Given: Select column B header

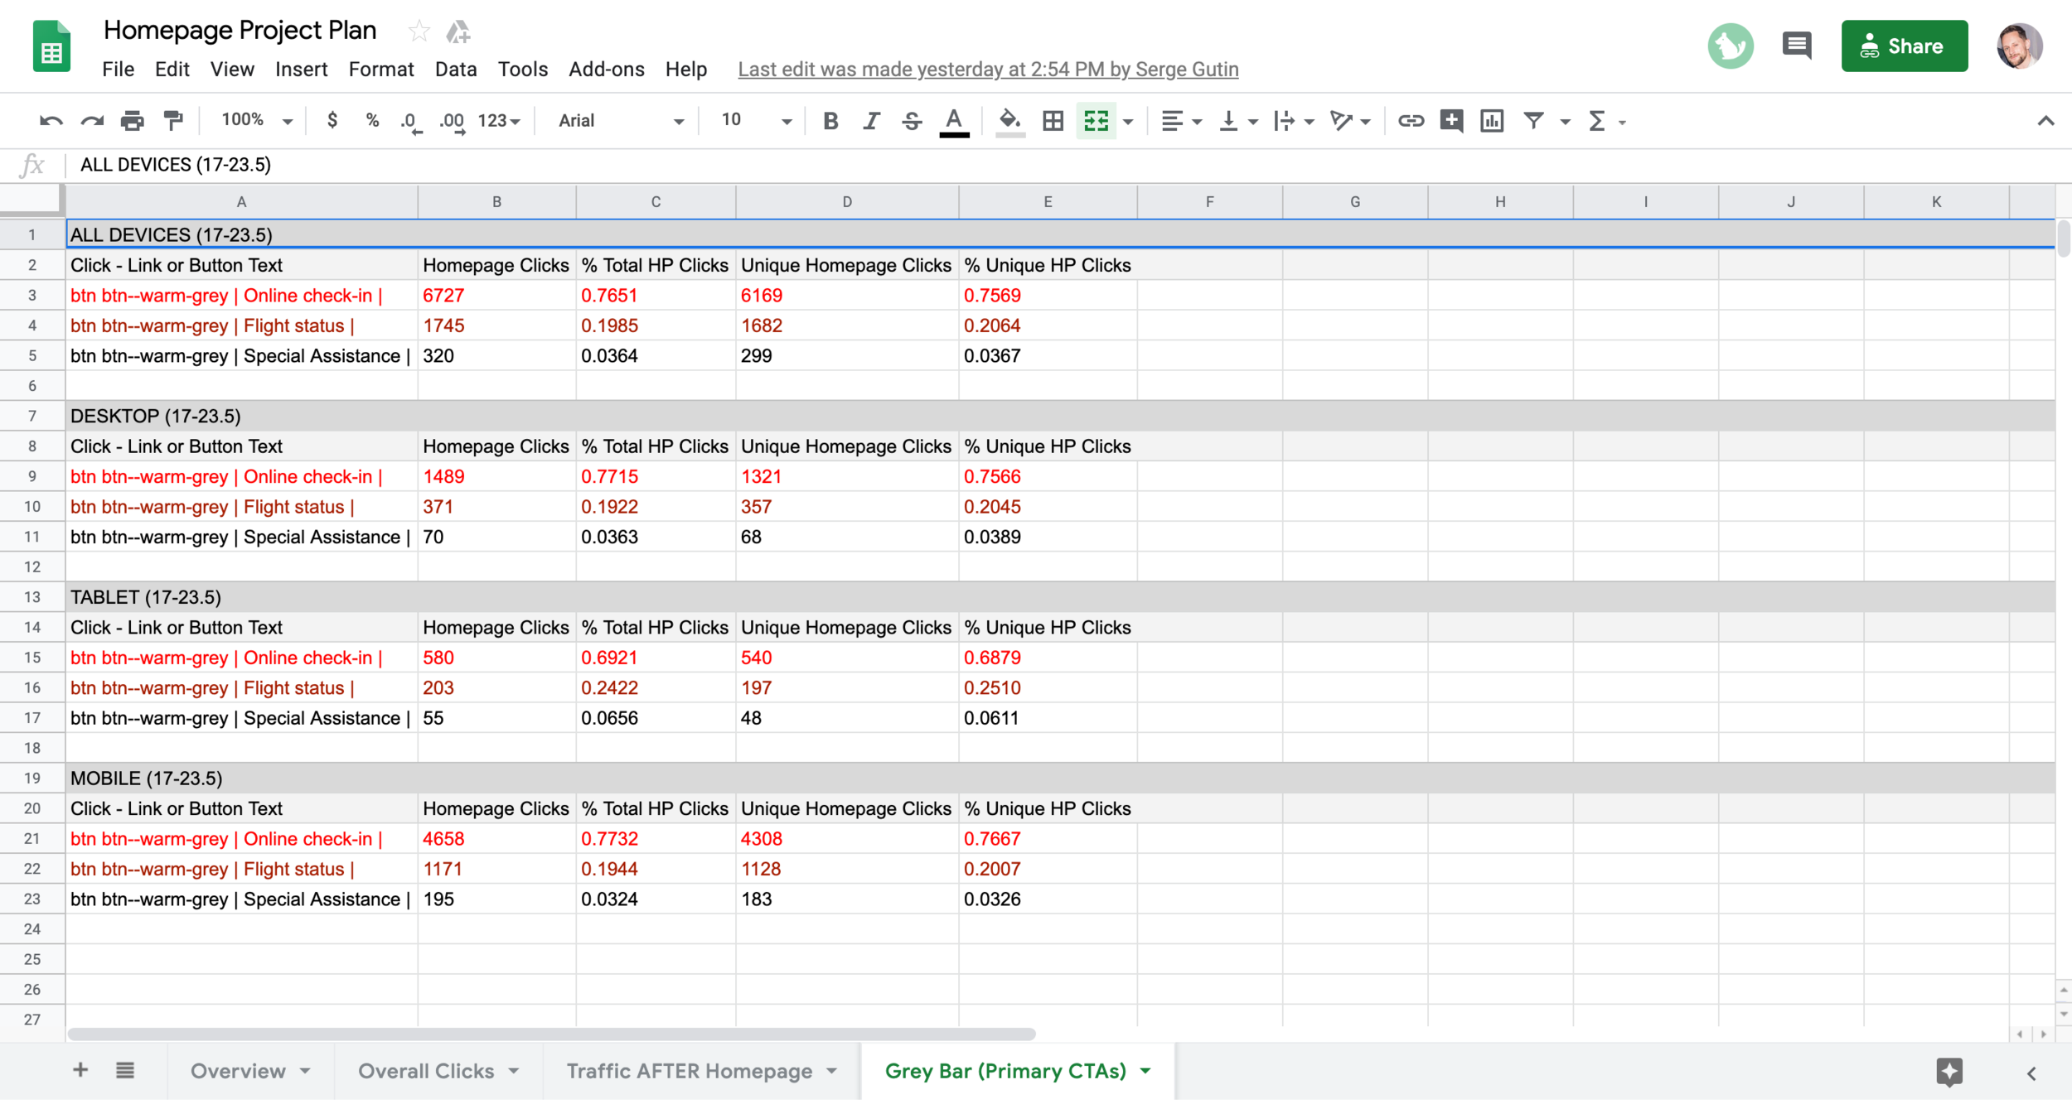Looking at the screenshot, I should tap(496, 202).
